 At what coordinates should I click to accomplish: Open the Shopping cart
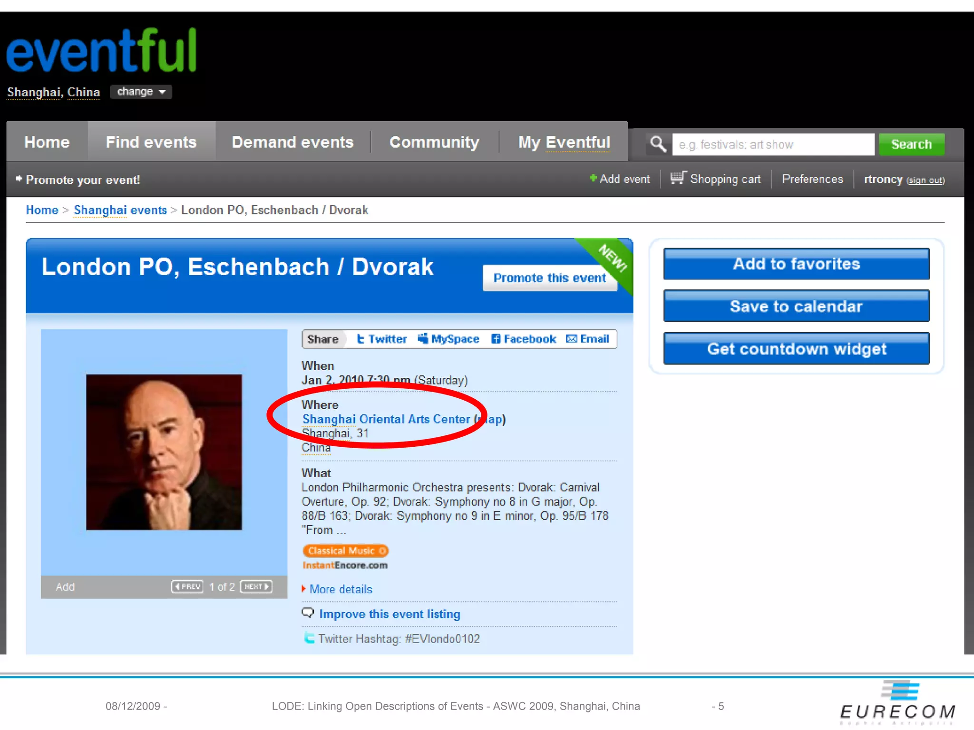point(715,179)
